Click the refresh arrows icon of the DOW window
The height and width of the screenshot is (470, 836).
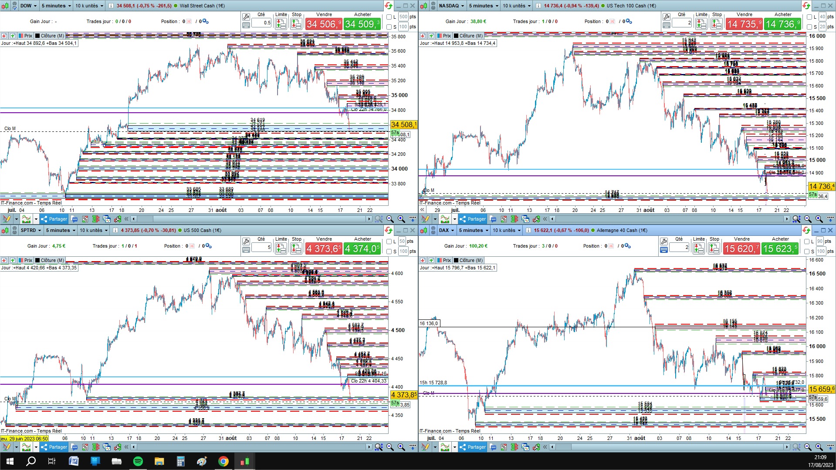[388, 6]
